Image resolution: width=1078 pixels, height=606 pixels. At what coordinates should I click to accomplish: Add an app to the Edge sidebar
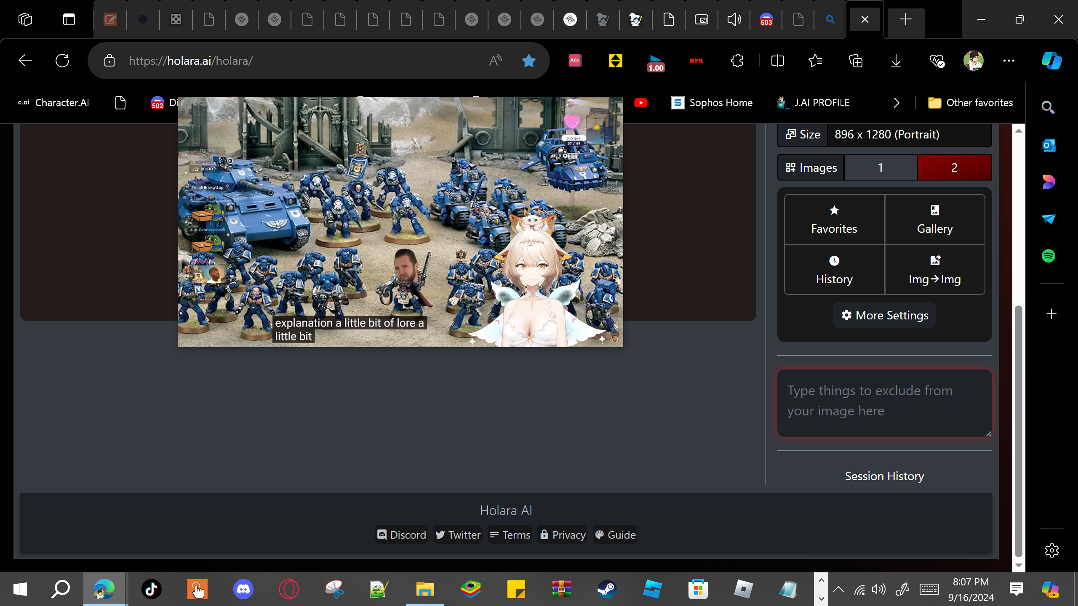point(1051,314)
